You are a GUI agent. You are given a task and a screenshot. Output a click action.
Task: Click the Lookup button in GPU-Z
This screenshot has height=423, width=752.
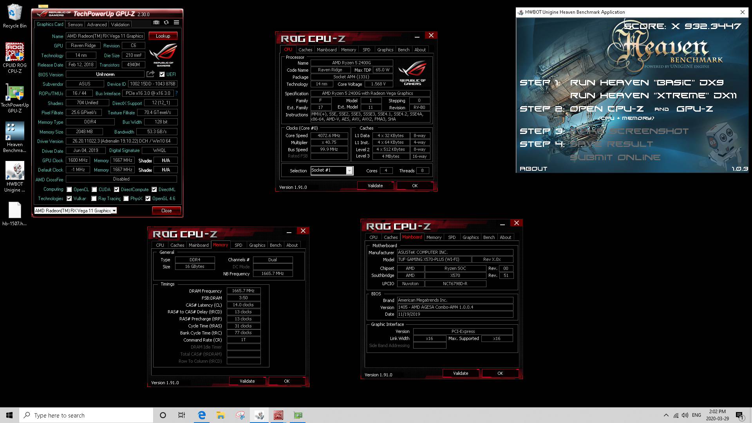click(x=163, y=36)
